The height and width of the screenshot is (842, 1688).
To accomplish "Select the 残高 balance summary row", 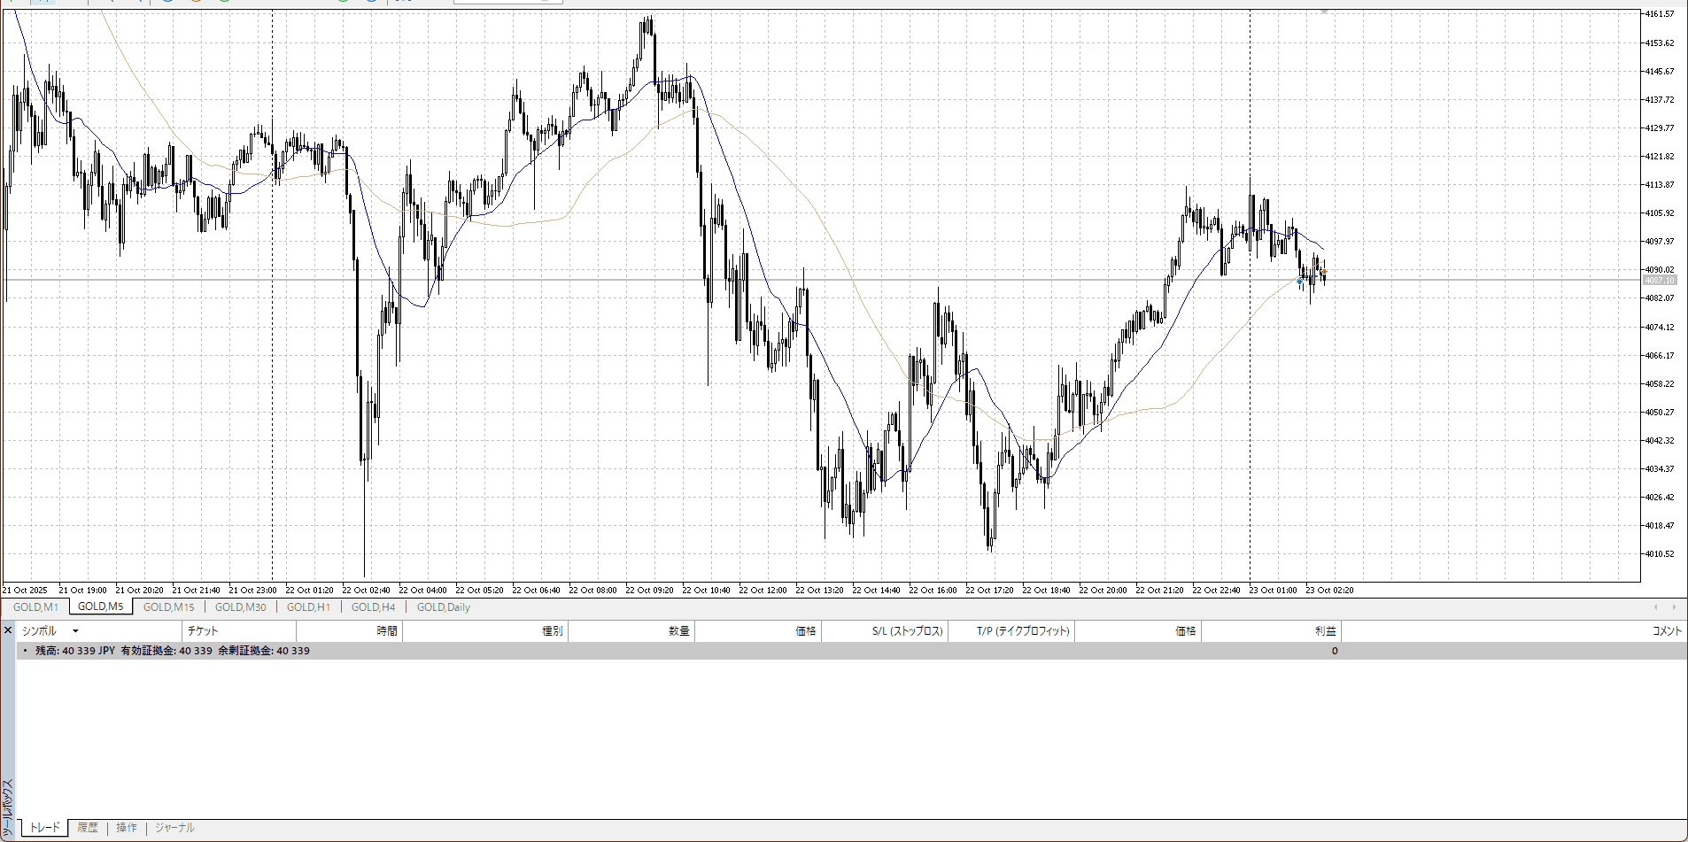I will (173, 651).
